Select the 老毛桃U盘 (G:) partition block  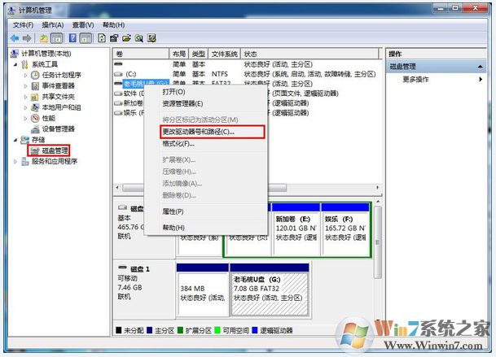tap(270, 290)
